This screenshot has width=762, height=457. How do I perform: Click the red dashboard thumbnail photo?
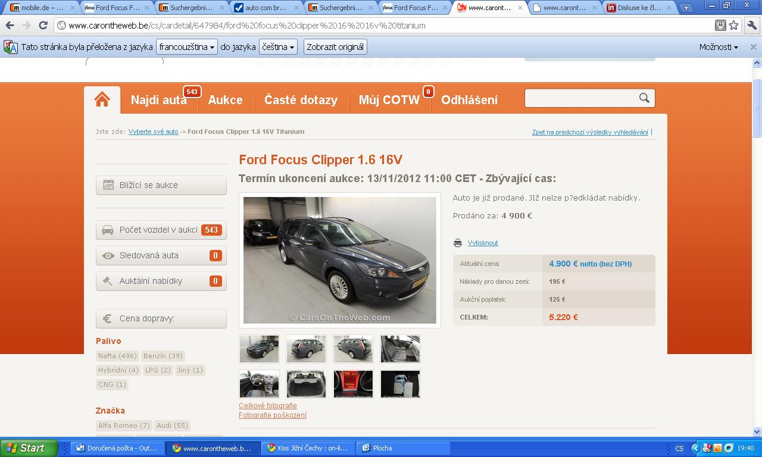[x=353, y=384]
